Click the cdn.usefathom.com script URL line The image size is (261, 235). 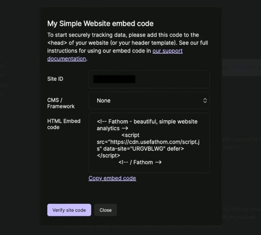tap(148, 142)
